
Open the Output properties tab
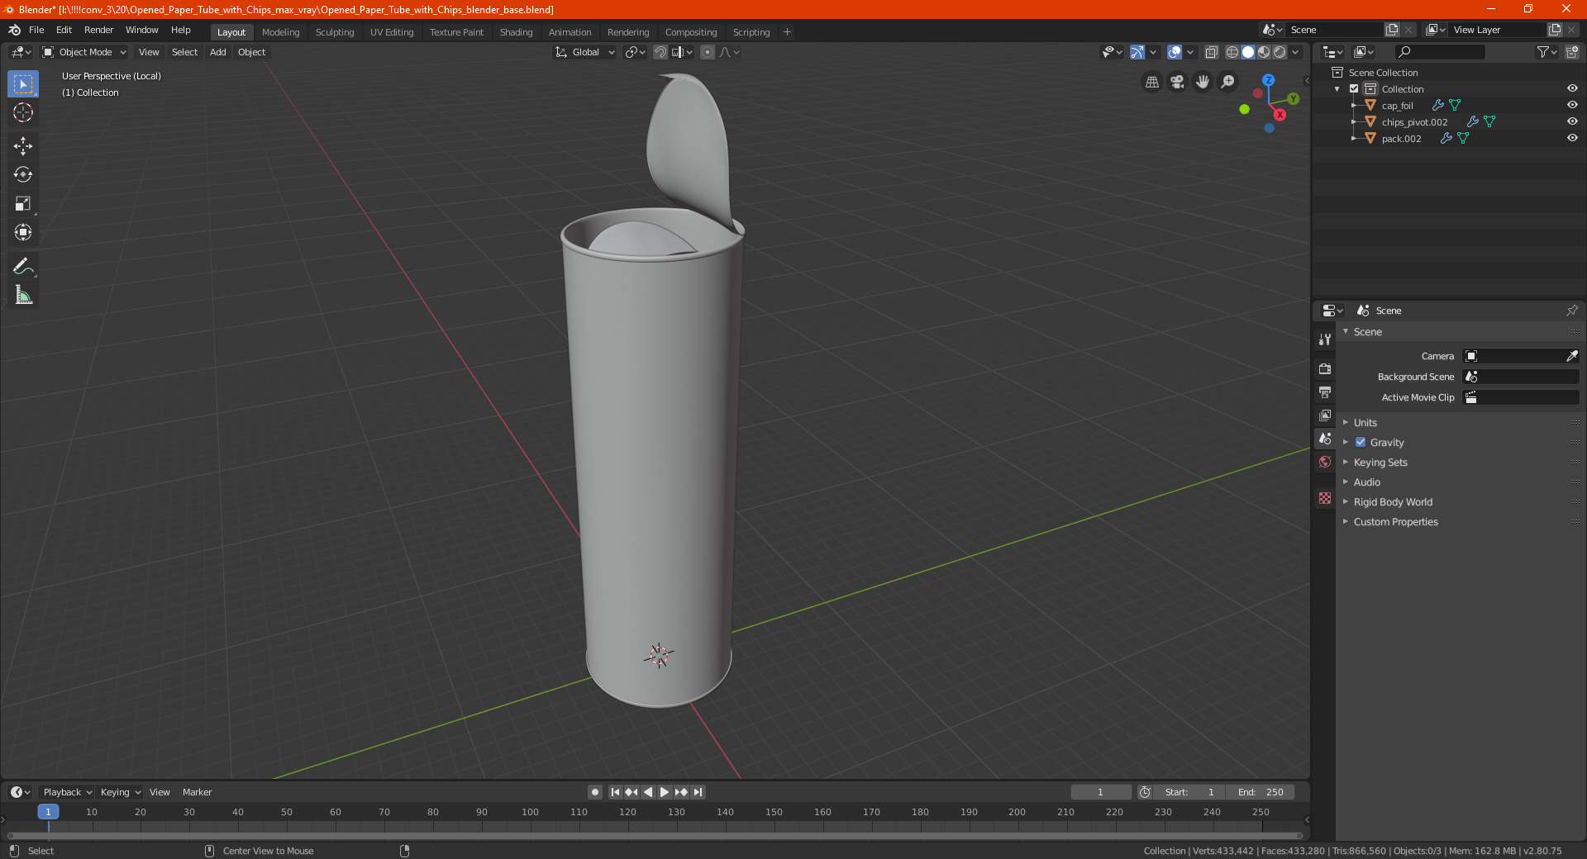coord(1325,392)
